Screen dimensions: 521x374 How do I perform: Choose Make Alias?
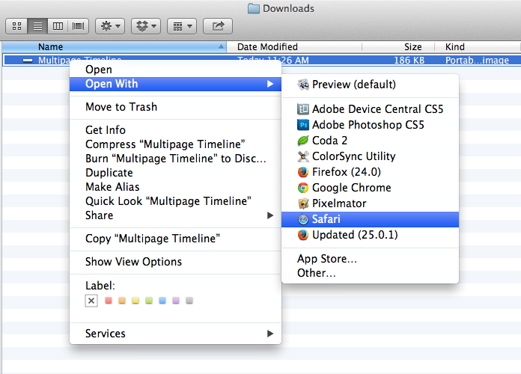click(175, 187)
